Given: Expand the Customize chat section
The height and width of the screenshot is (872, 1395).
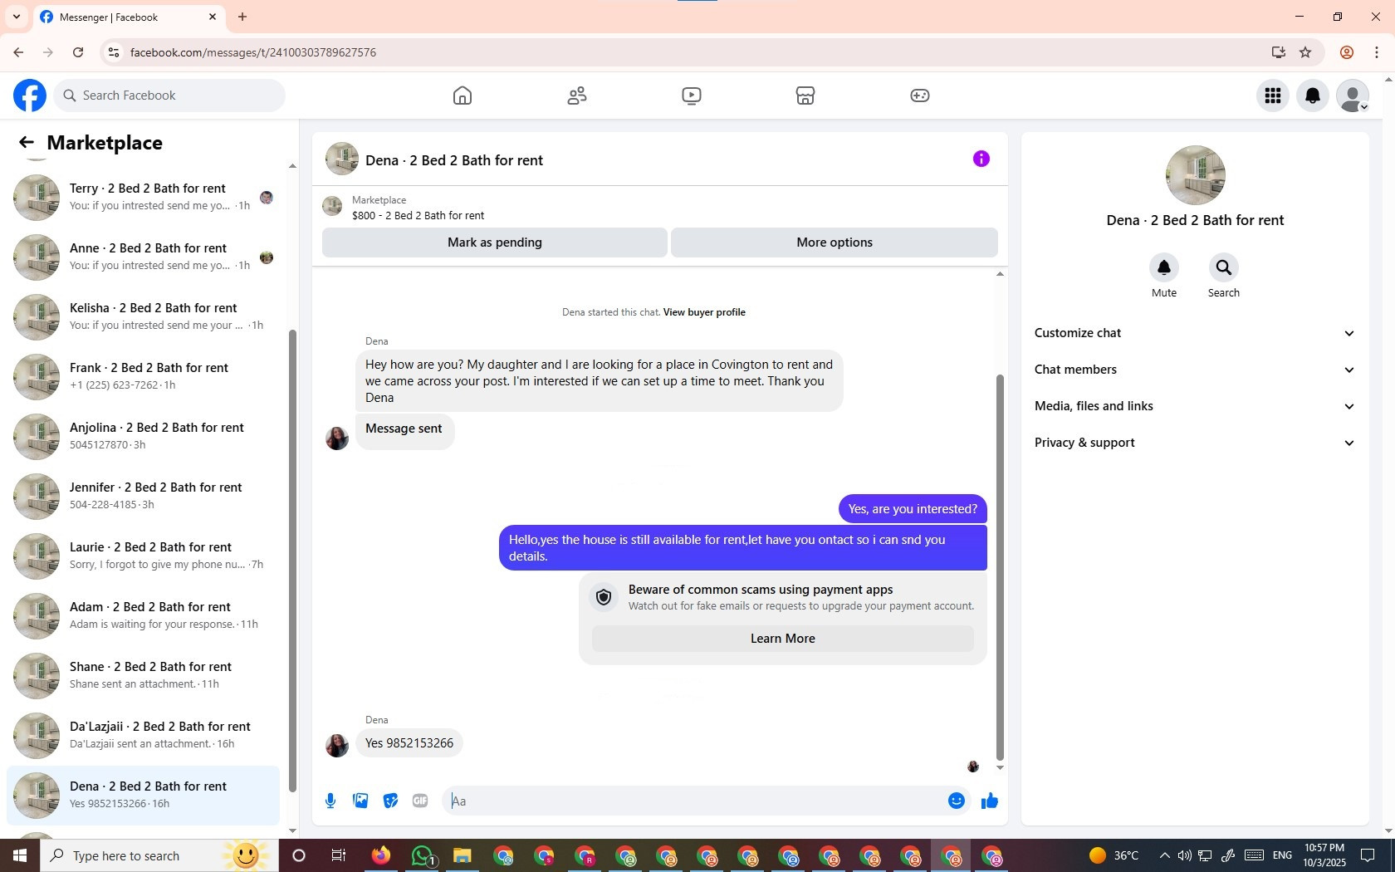Looking at the screenshot, I should 1195,333.
